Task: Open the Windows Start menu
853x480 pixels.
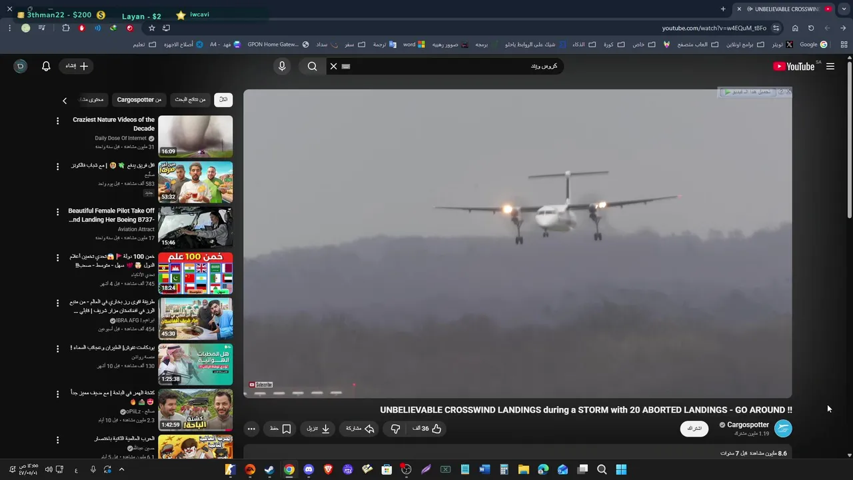Action: [x=621, y=469]
